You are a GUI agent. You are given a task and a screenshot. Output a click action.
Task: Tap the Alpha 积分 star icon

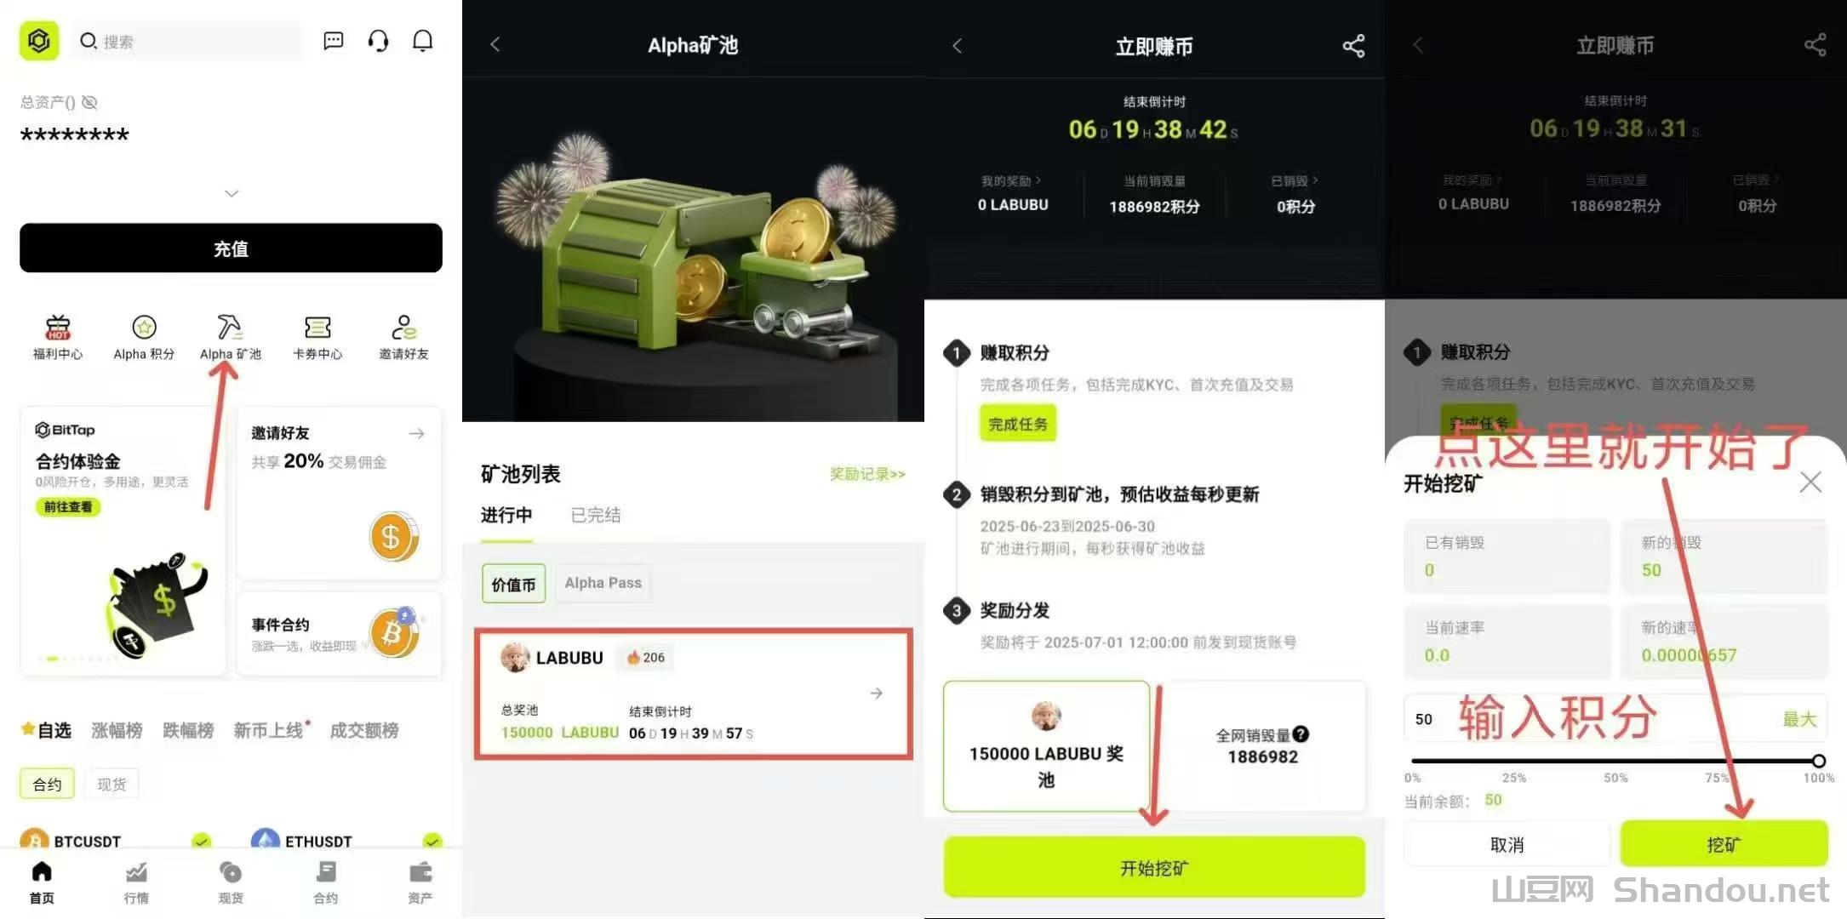(145, 327)
